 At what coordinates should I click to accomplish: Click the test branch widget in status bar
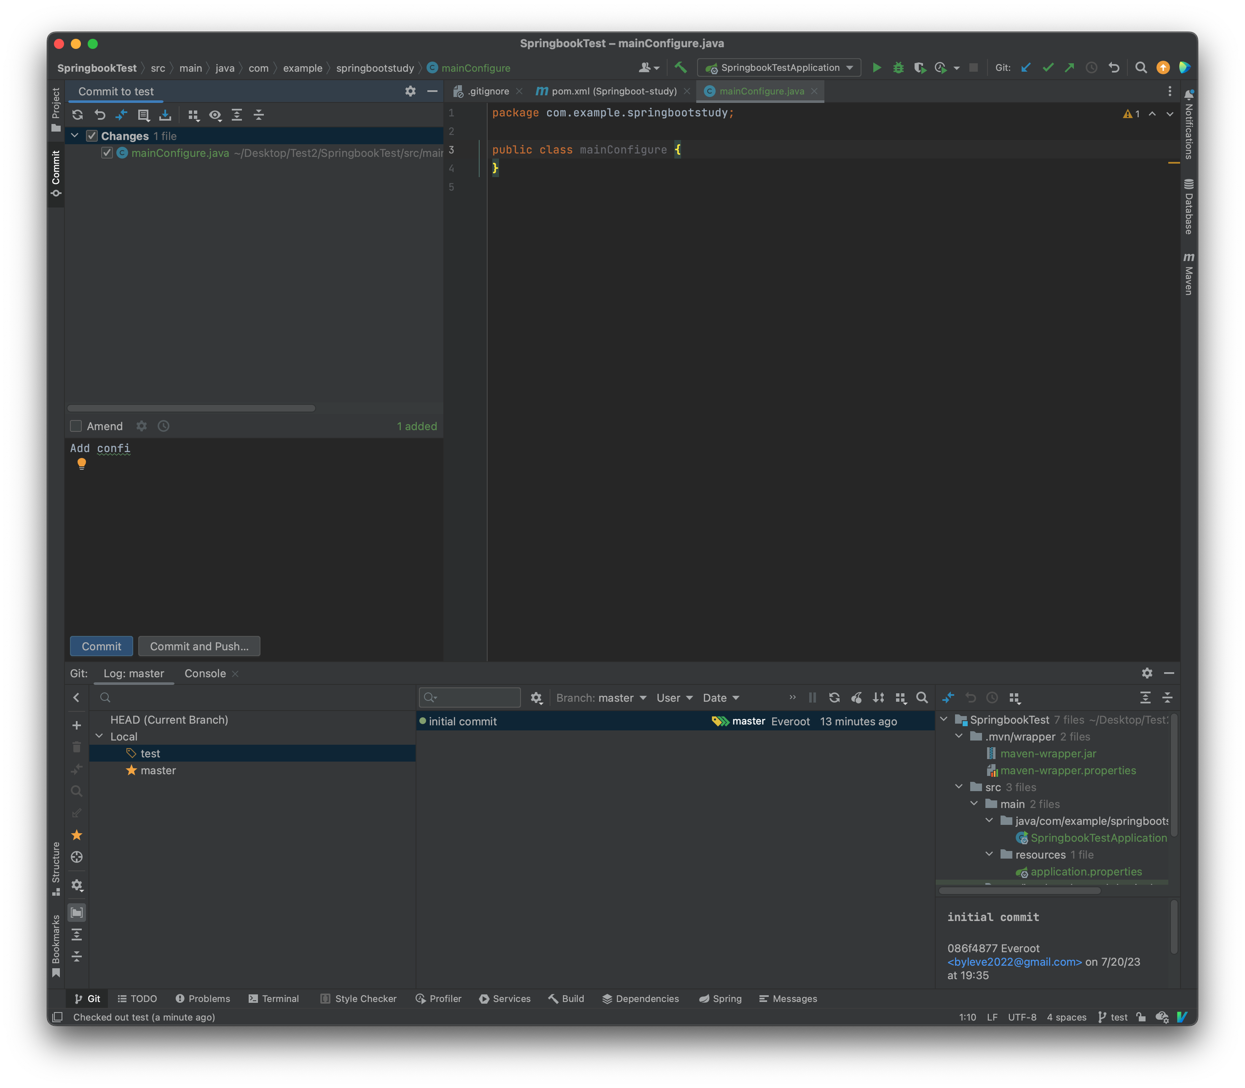pos(1113,1017)
